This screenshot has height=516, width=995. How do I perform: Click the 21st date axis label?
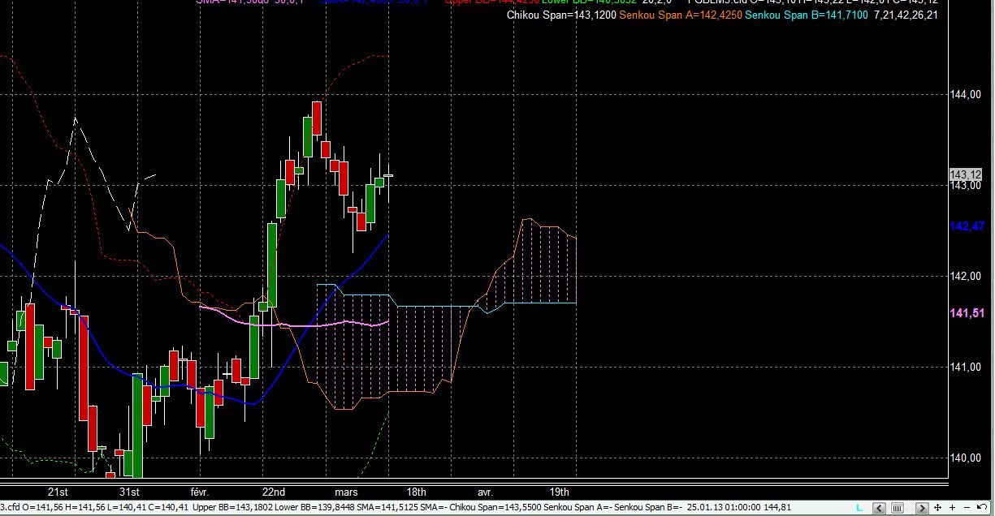pyautogui.click(x=58, y=492)
